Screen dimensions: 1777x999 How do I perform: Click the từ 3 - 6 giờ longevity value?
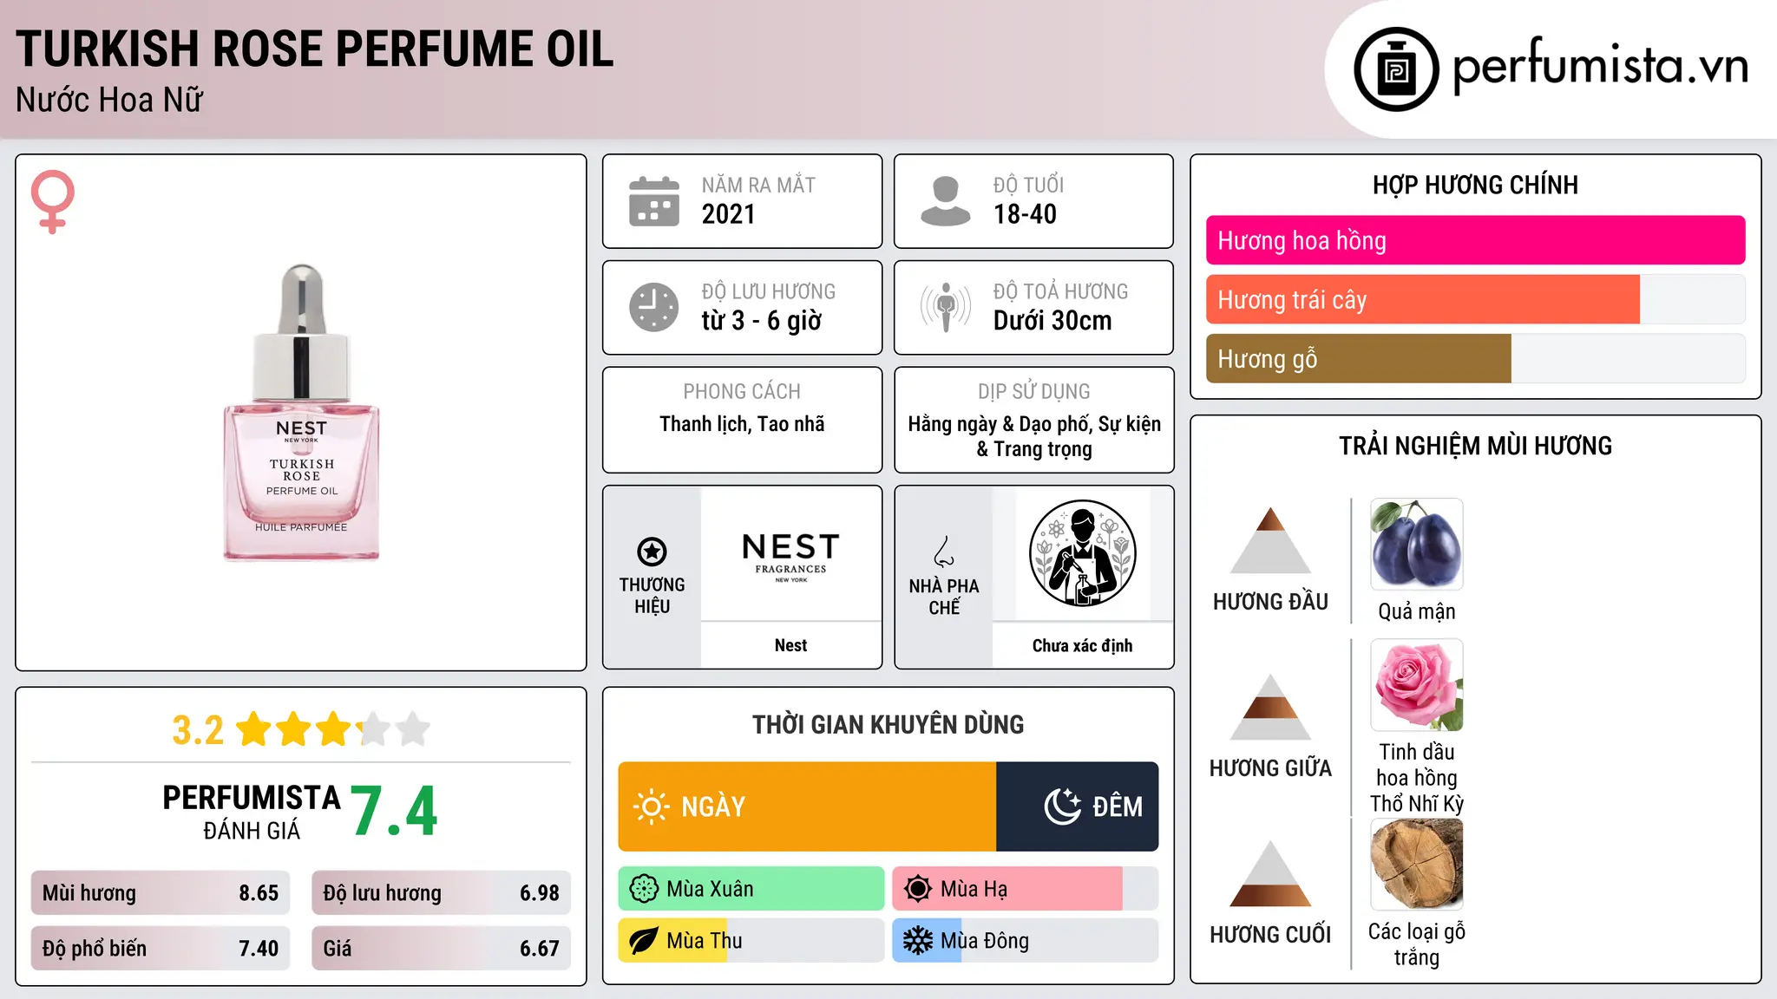(762, 321)
